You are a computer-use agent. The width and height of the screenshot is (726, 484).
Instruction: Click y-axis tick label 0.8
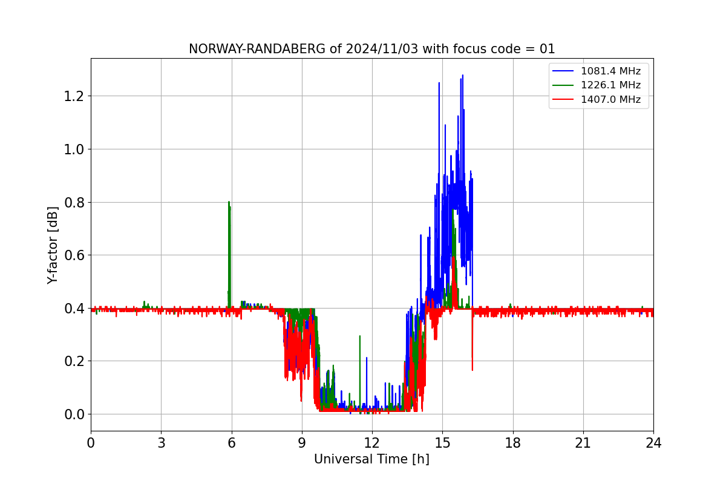(74, 202)
